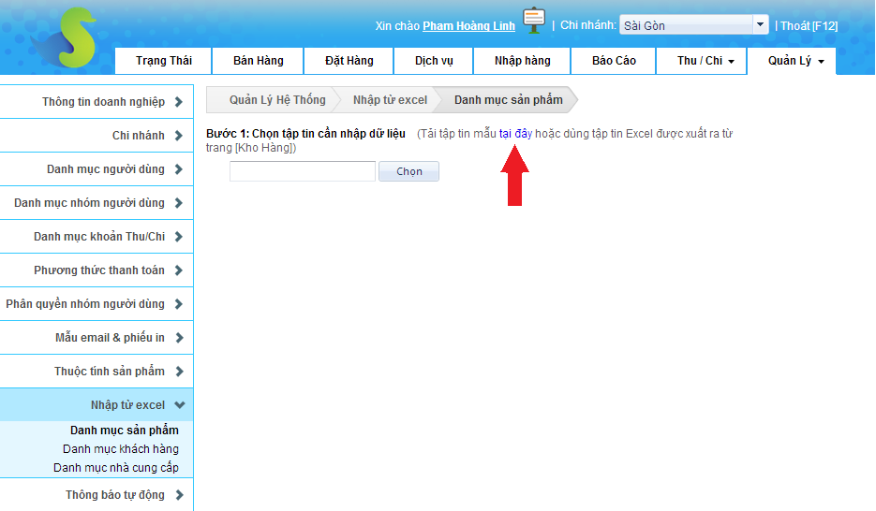The height and width of the screenshot is (511, 876).
Task: Expand Phương thức thanh toán menu
Action: (99, 270)
